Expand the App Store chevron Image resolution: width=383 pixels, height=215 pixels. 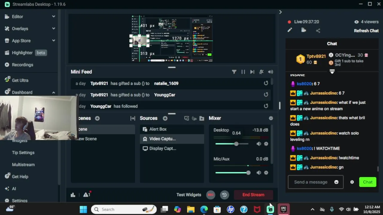coord(54,41)
